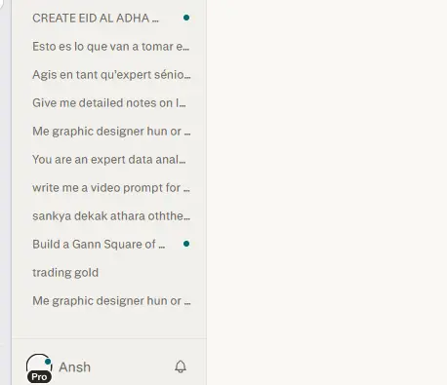The width and height of the screenshot is (447, 385).
Task: Open 'Esto es lo que van a tomar' chat
Action: pyautogui.click(x=110, y=47)
